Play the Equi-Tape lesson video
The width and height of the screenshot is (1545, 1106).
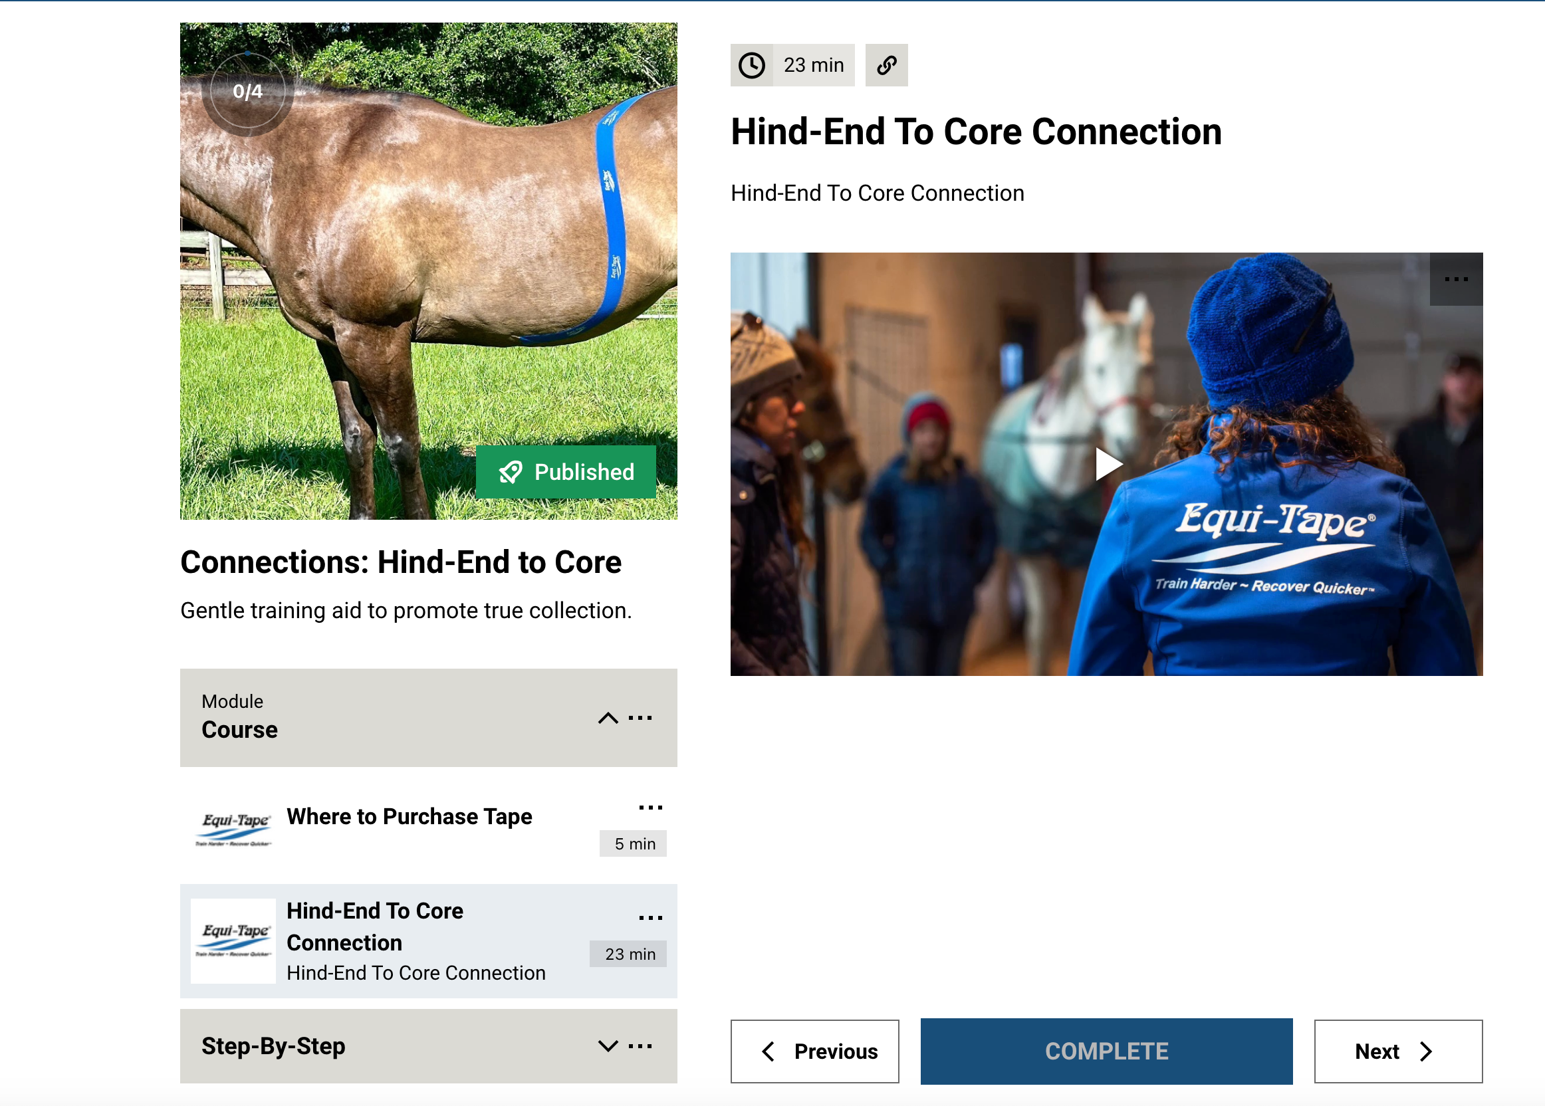1108,465
